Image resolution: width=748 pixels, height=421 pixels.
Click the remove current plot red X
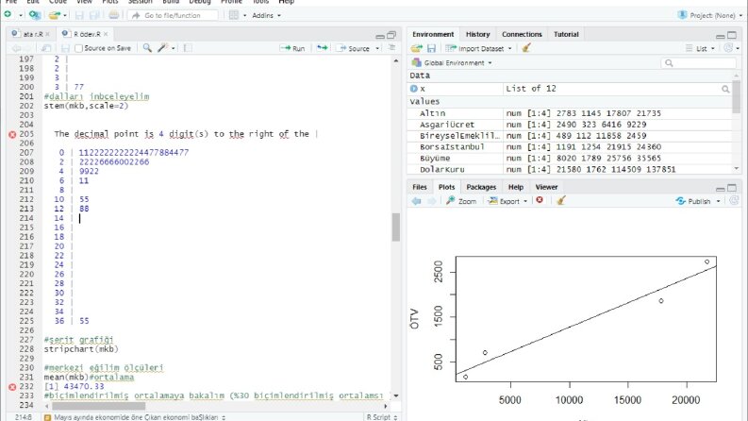coord(540,200)
